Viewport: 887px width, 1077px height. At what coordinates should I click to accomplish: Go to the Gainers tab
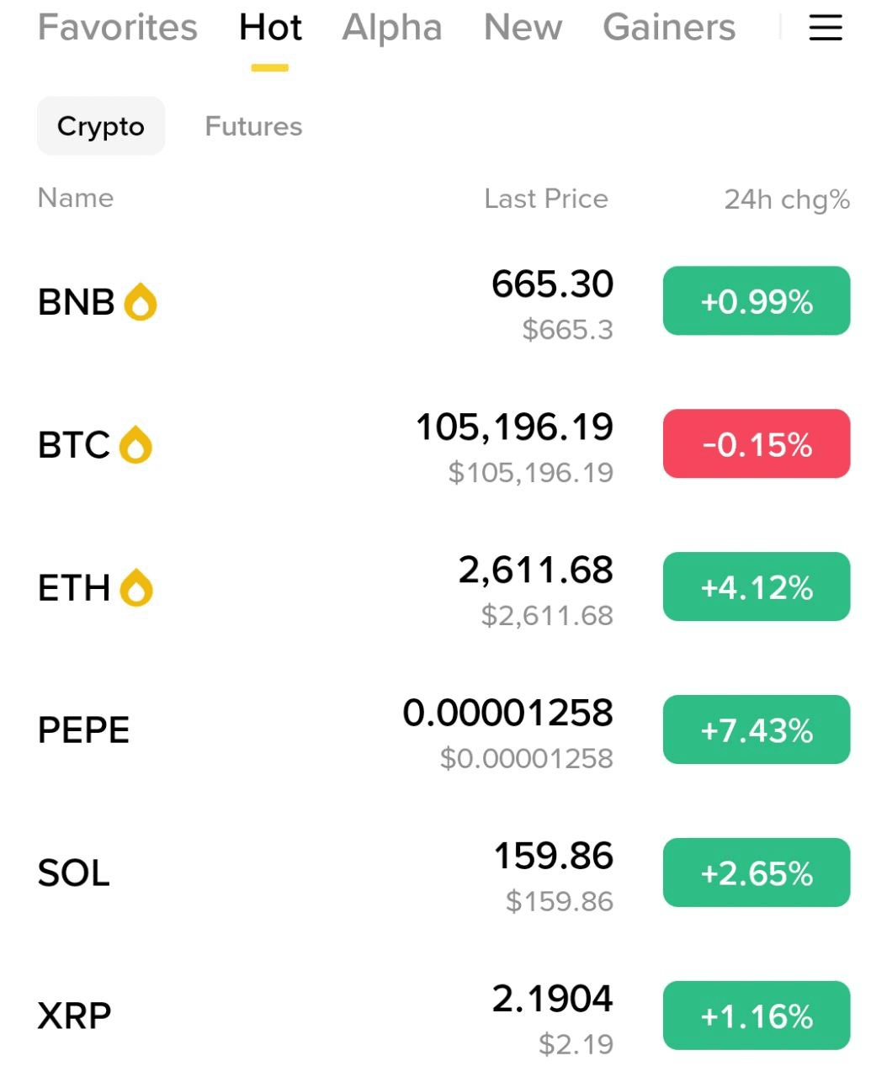[x=669, y=28]
